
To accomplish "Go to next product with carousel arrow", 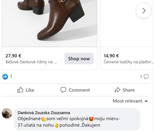I will 144,11.
